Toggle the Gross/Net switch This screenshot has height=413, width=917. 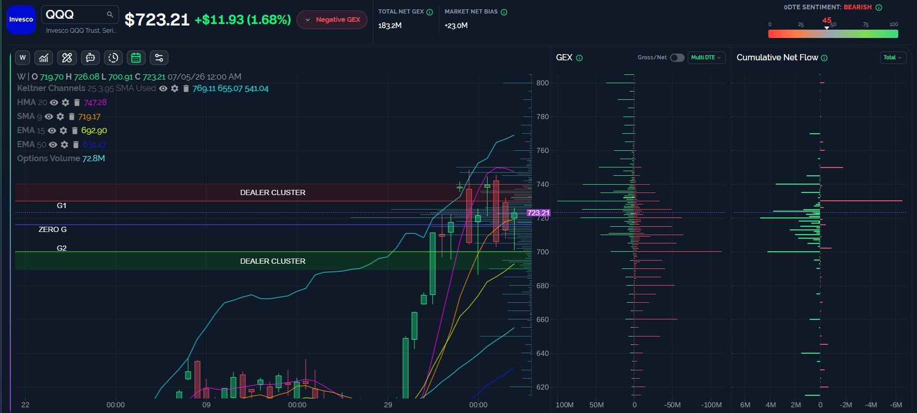point(677,58)
